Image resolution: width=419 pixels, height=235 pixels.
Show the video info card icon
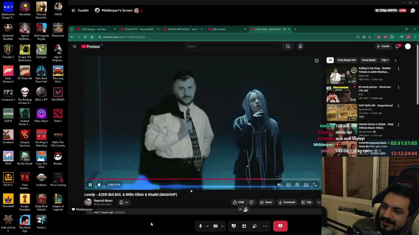[317, 60]
